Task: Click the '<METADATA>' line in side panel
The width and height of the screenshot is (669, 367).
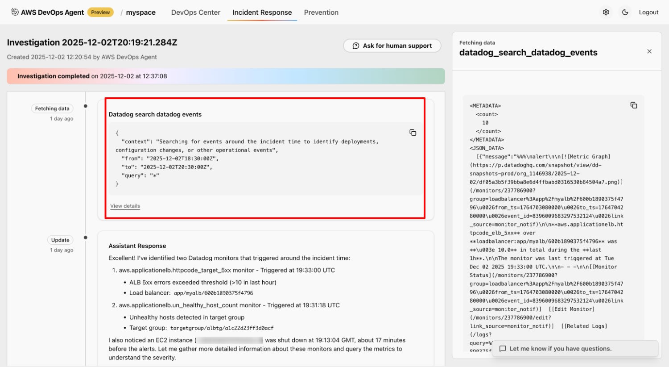Action: tap(485, 106)
